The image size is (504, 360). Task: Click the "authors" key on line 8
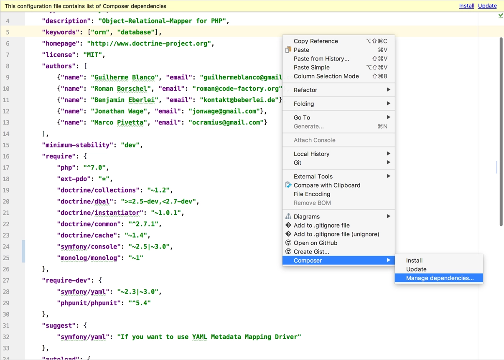point(59,66)
